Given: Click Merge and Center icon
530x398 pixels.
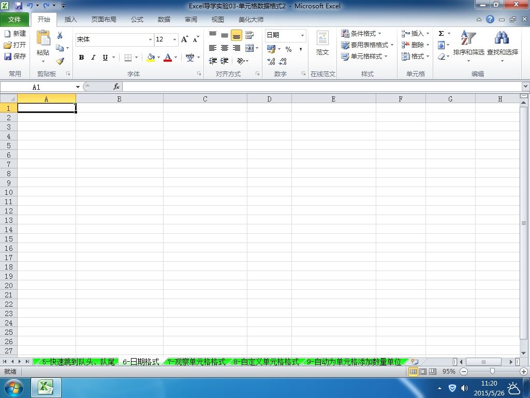Looking at the screenshot, I should 249,48.
